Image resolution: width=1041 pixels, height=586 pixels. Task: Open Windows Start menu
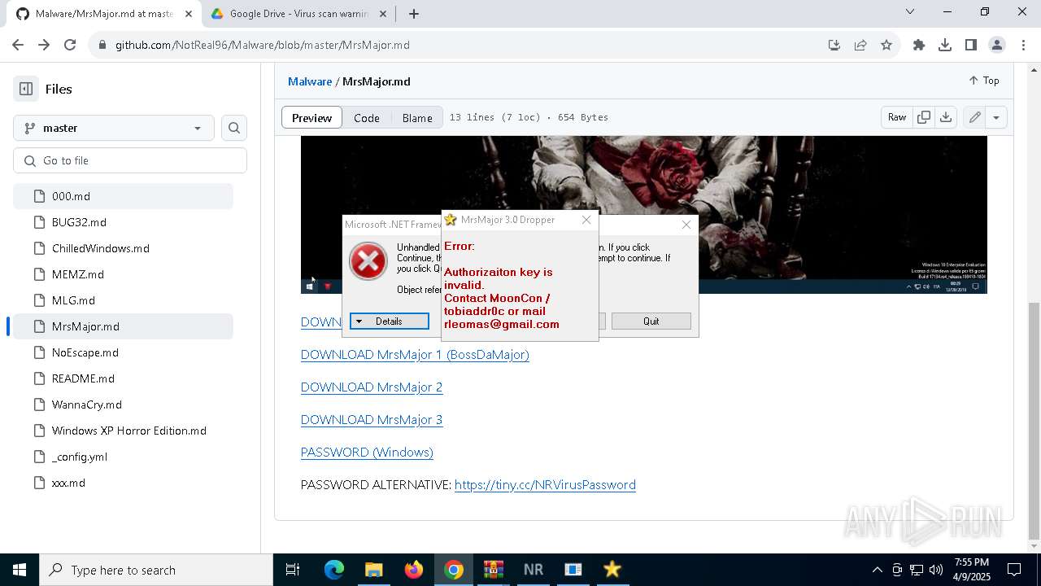point(20,570)
